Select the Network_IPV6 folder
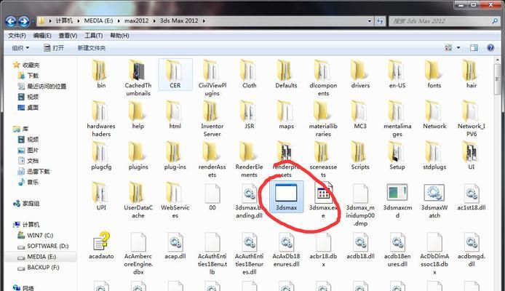 472,119
